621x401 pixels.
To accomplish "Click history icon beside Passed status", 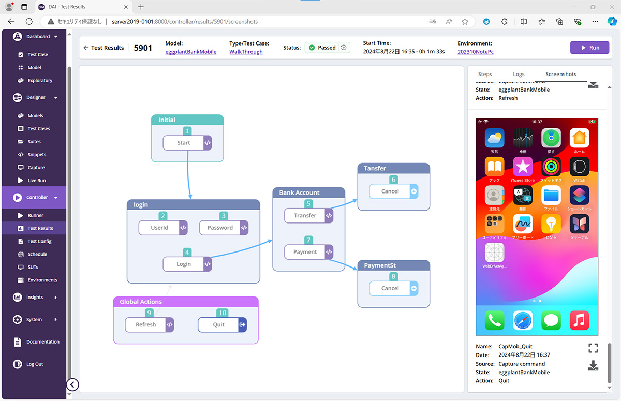I will click(343, 48).
